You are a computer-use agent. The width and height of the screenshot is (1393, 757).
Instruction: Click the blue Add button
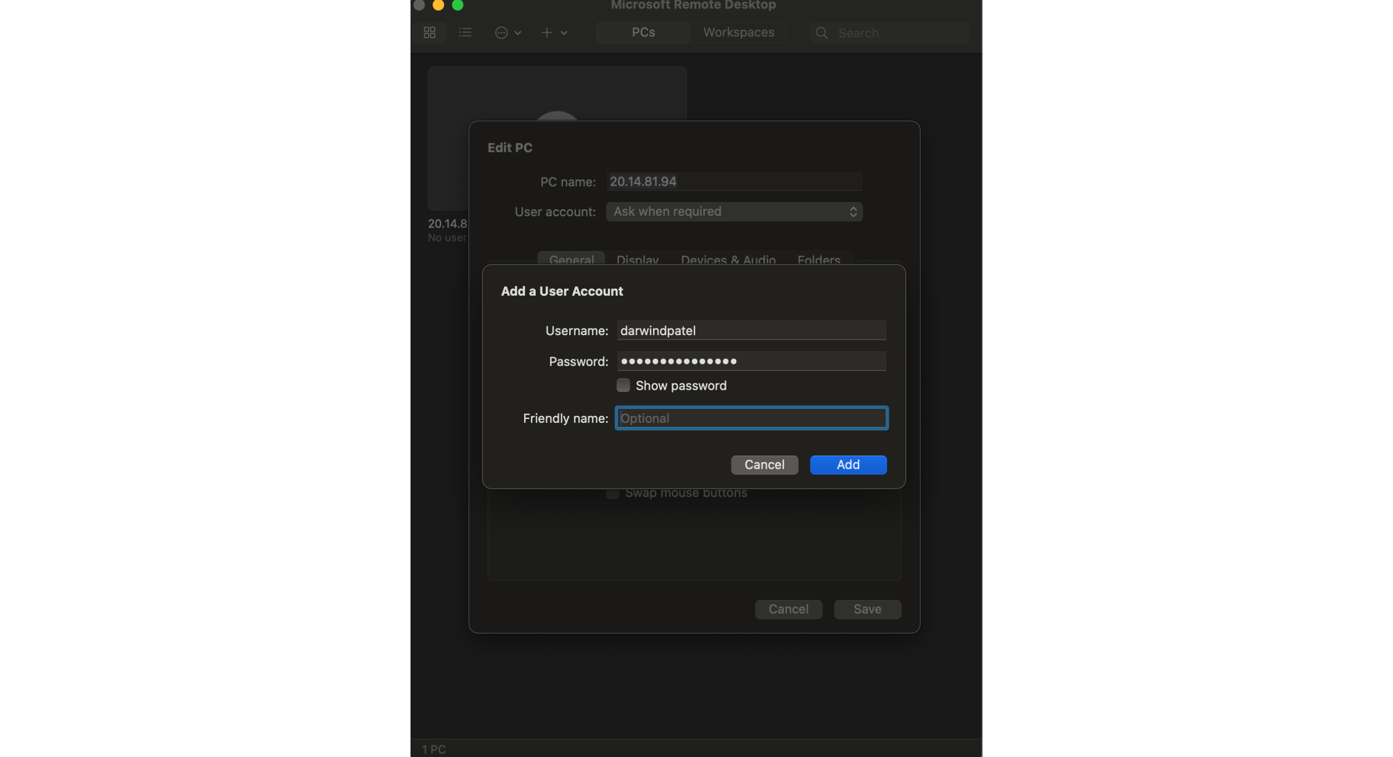pyautogui.click(x=848, y=465)
